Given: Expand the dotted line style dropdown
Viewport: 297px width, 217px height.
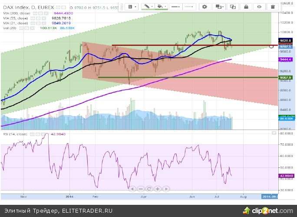Looking at the screenshot, I should pos(189,7).
